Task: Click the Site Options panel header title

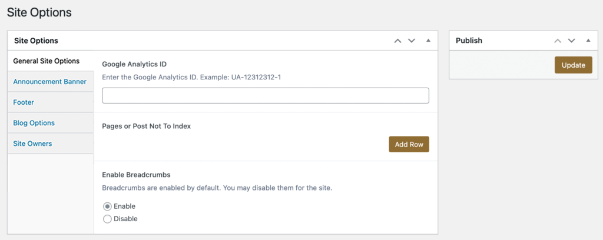Action: 36,41
